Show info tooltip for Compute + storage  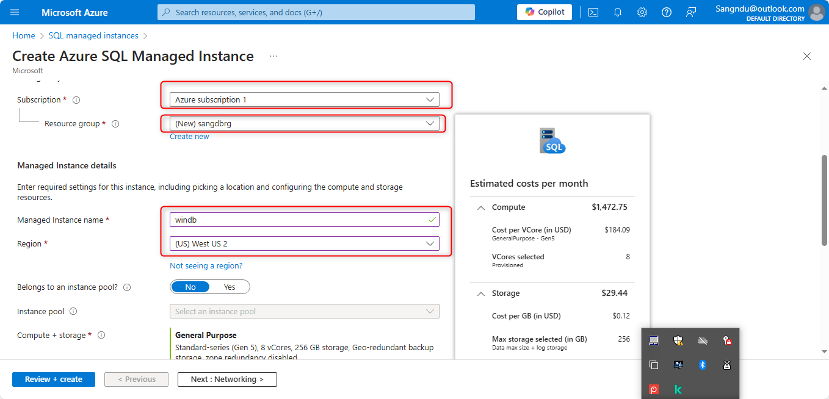[x=101, y=336]
